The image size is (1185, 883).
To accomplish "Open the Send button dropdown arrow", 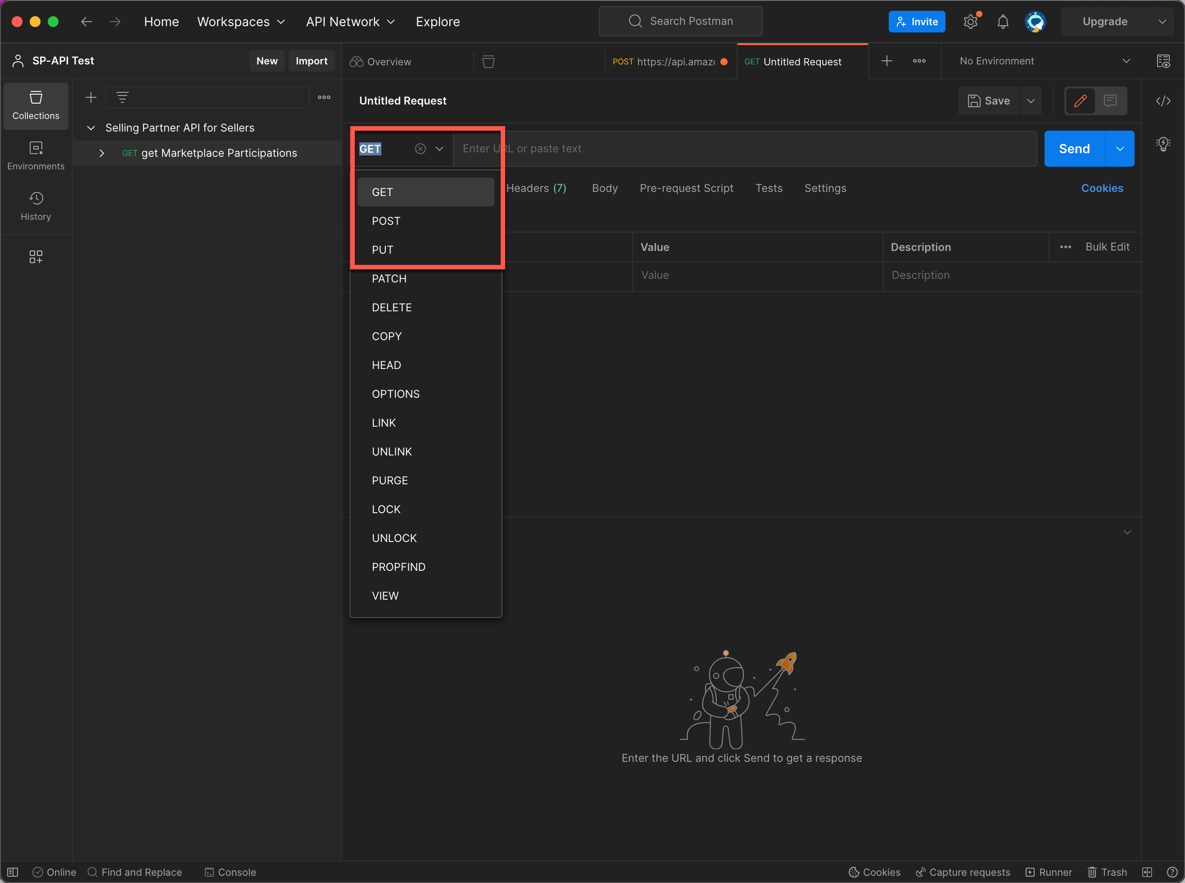I will (1119, 149).
